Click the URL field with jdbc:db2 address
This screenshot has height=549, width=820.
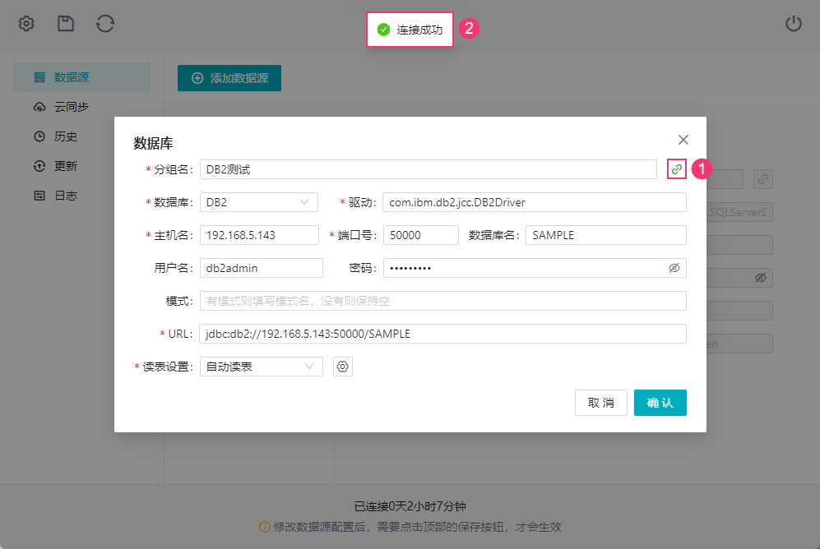[x=443, y=334]
